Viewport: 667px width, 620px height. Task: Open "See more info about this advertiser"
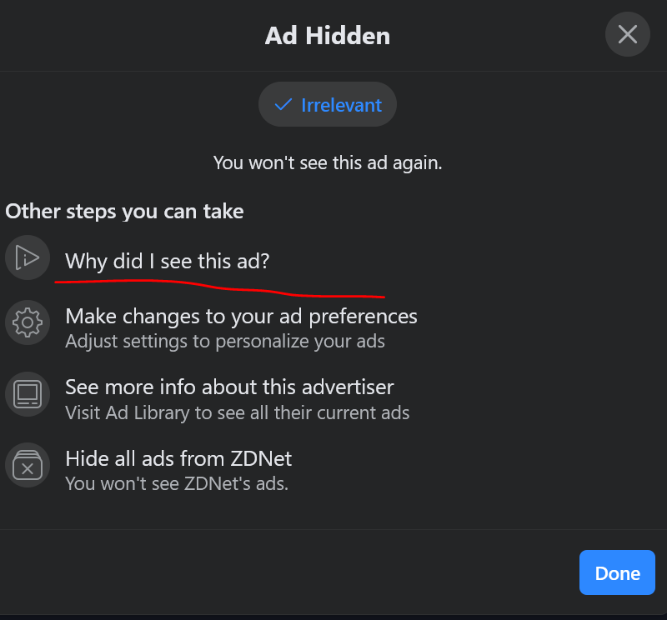tap(229, 387)
